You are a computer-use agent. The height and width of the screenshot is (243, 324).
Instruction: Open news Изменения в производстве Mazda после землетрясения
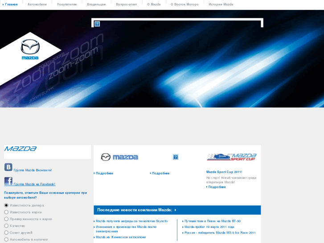tap(126, 229)
